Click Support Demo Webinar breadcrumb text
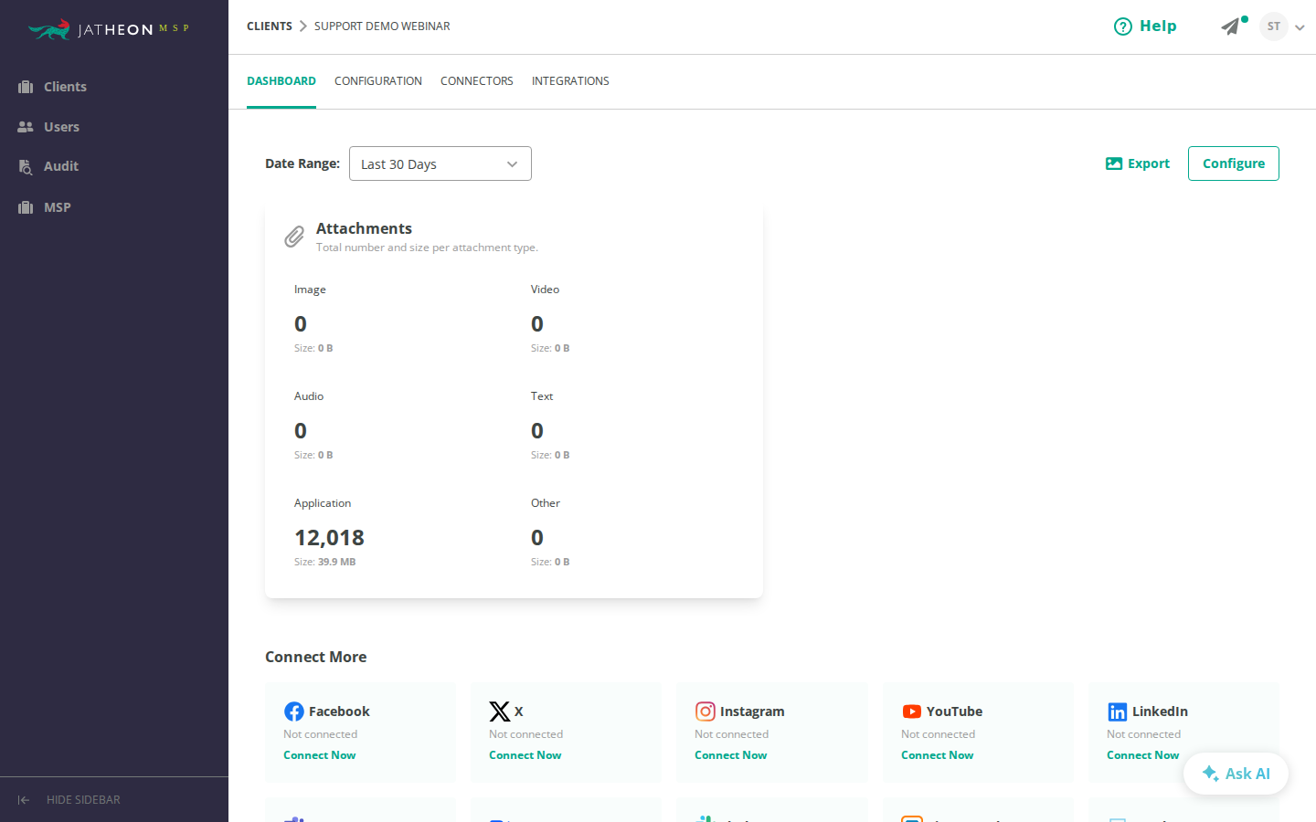Viewport: 1316px width, 822px height. pyautogui.click(x=382, y=26)
